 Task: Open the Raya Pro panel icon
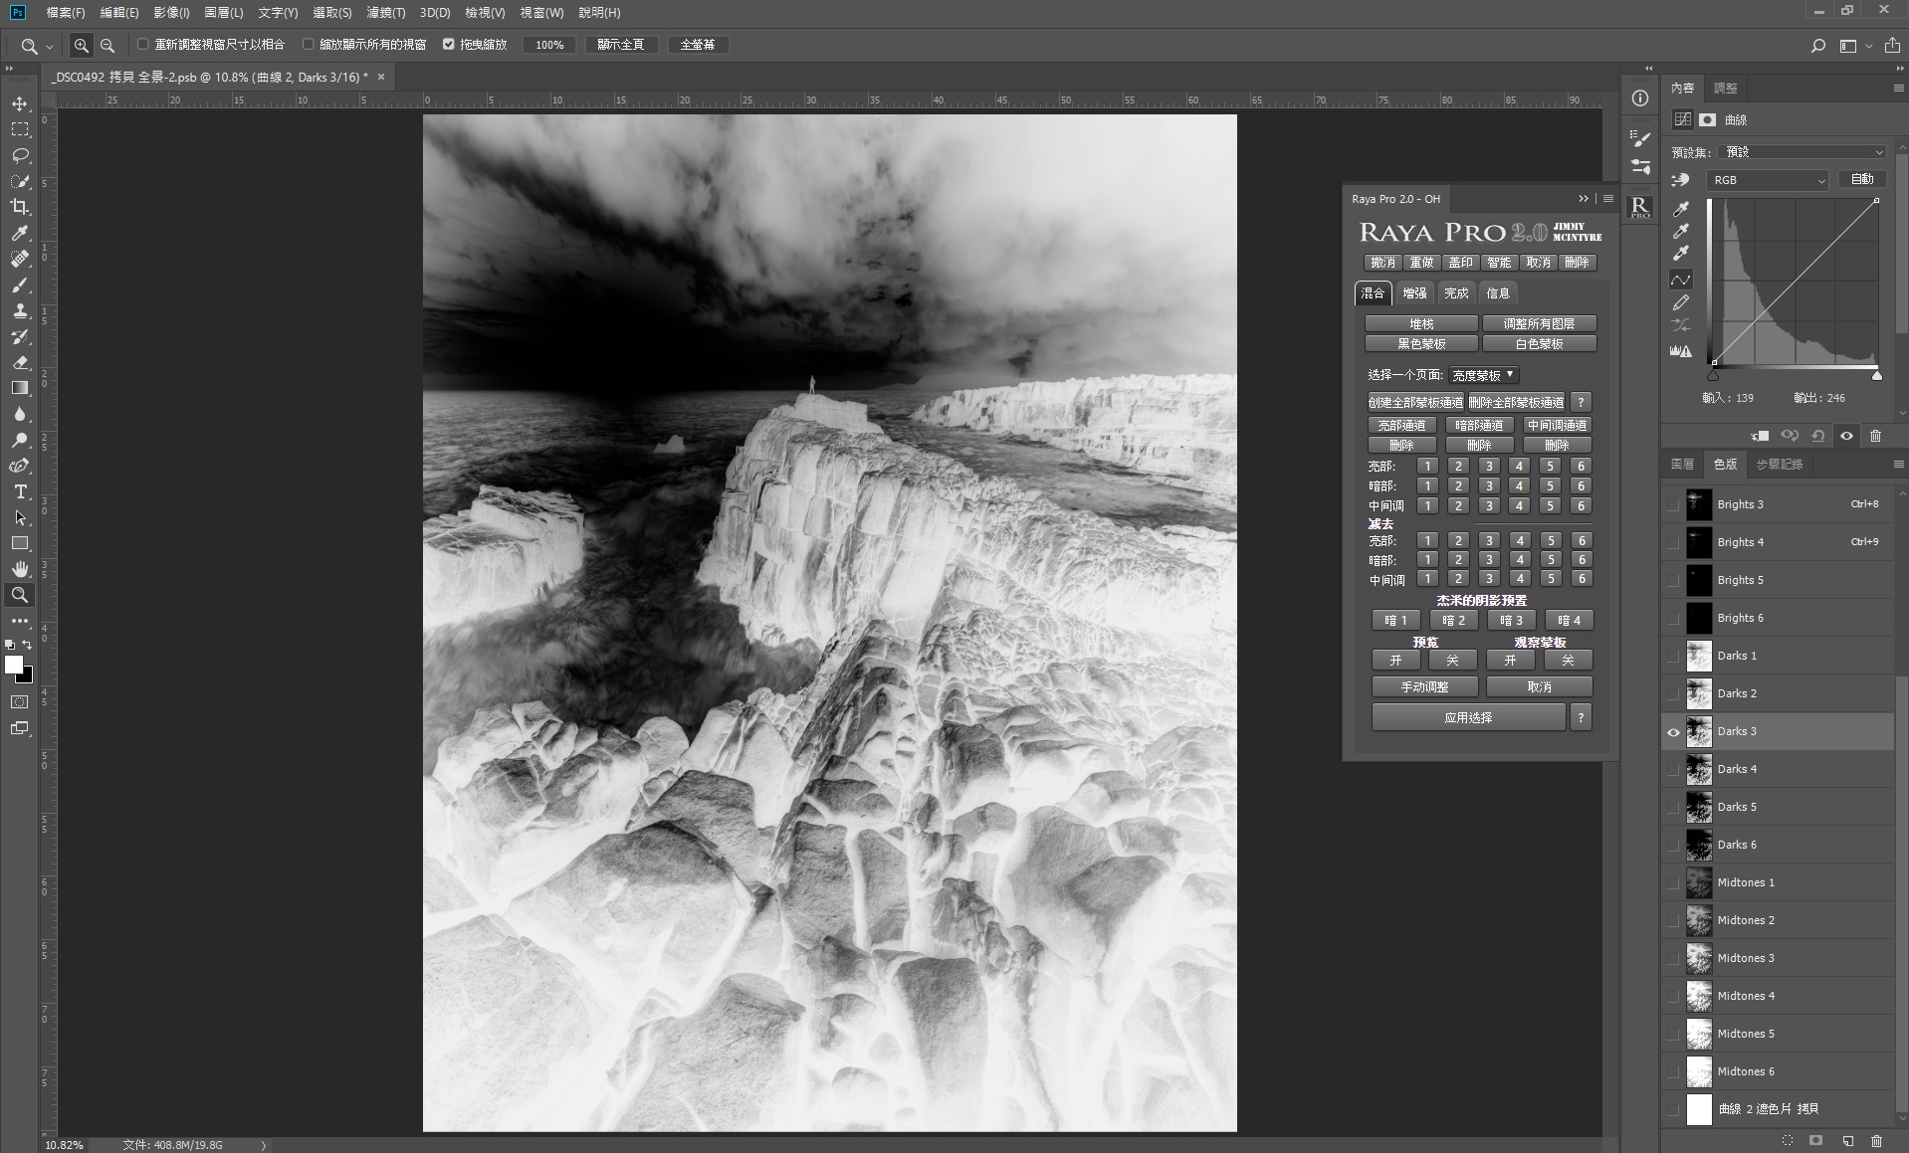[x=1640, y=207]
